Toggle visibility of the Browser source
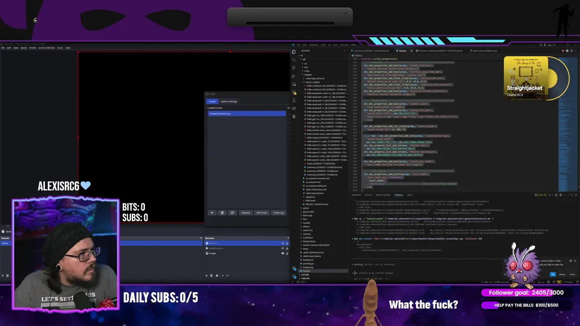Screen dimensions: 580x326 283,243
